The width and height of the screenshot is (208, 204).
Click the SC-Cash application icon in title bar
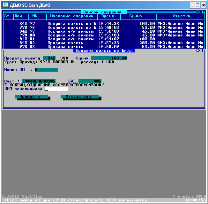pyautogui.click(x=5, y=5)
